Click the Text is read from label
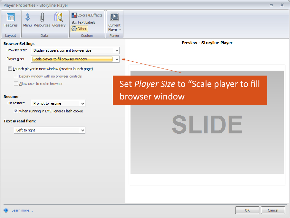Viewport: 290px width, 218px height. (20, 121)
